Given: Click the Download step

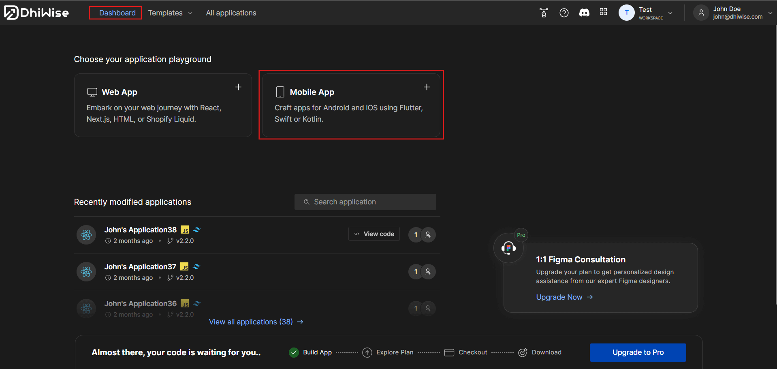Looking at the screenshot, I should coord(540,352).
